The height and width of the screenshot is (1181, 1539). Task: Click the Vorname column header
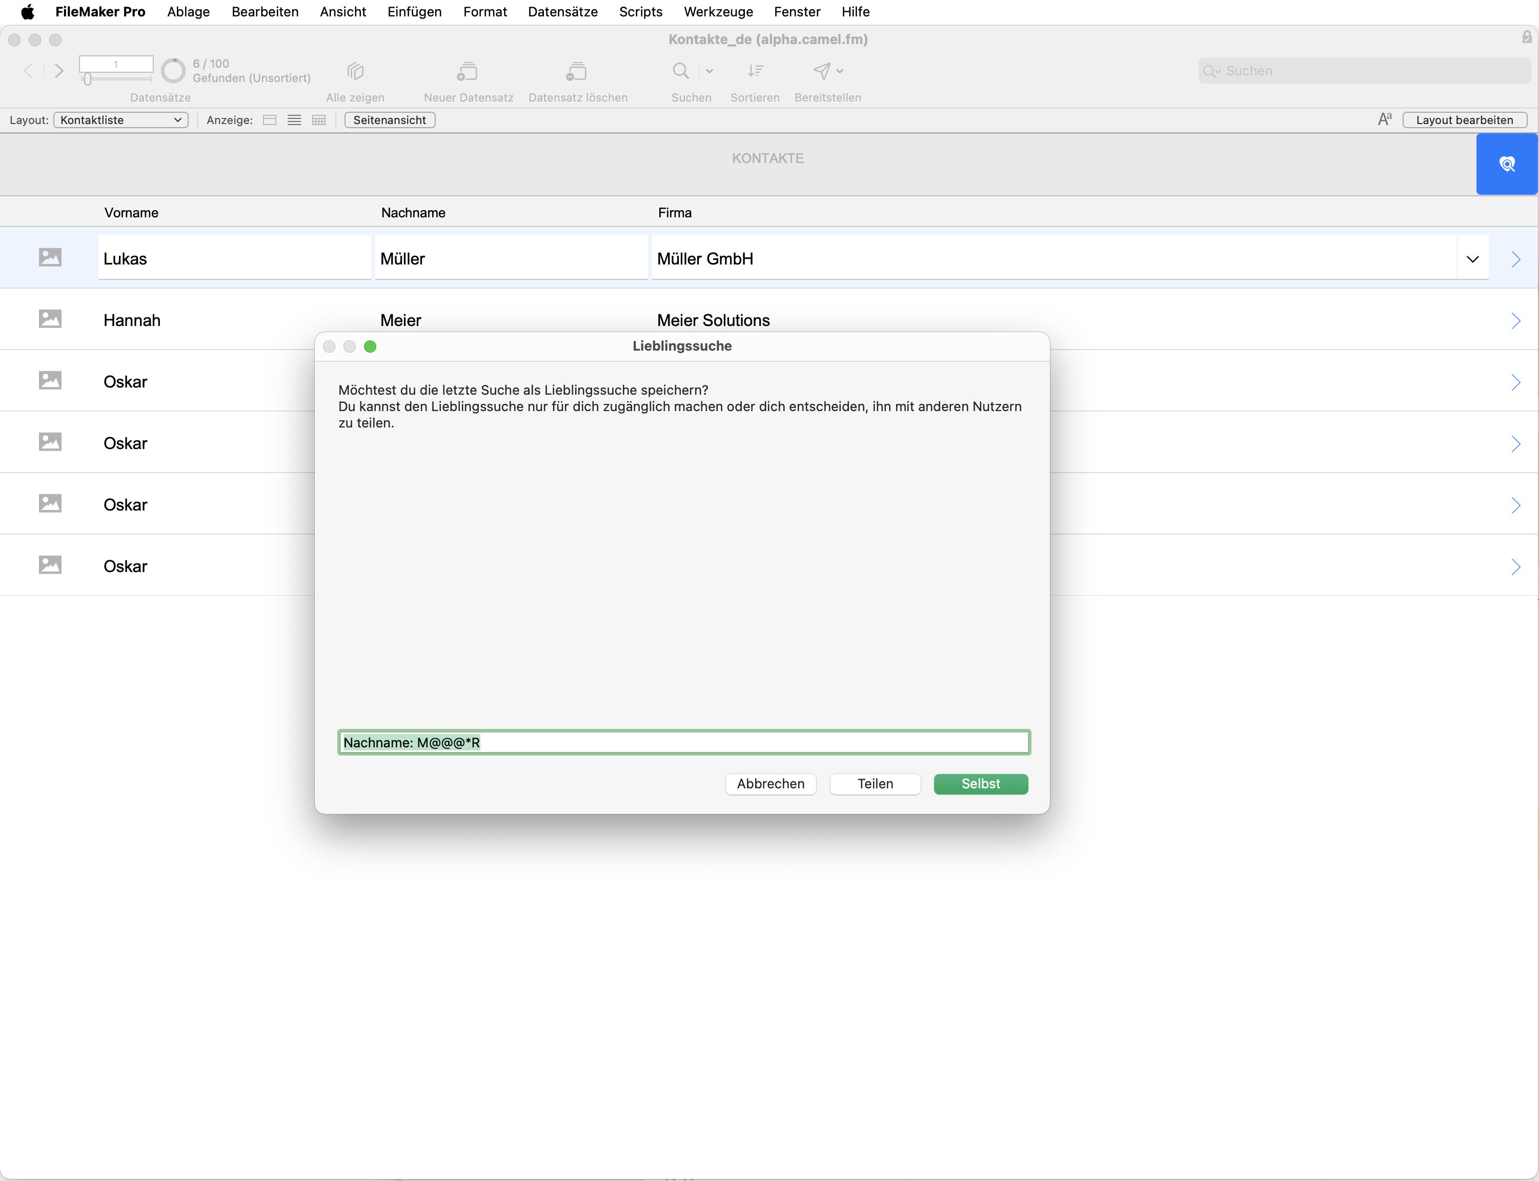point(131,213)
